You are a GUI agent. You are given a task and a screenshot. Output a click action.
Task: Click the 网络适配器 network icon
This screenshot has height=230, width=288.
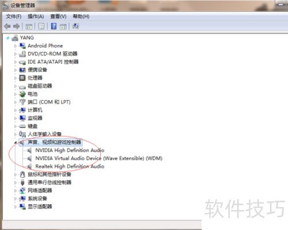22,190
